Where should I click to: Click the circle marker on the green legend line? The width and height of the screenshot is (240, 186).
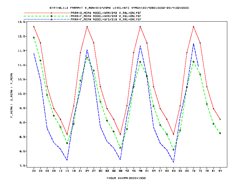point(52,16)
